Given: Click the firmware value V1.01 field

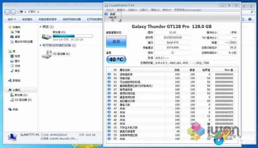Looking at the screenshot, I should [172, 32].
